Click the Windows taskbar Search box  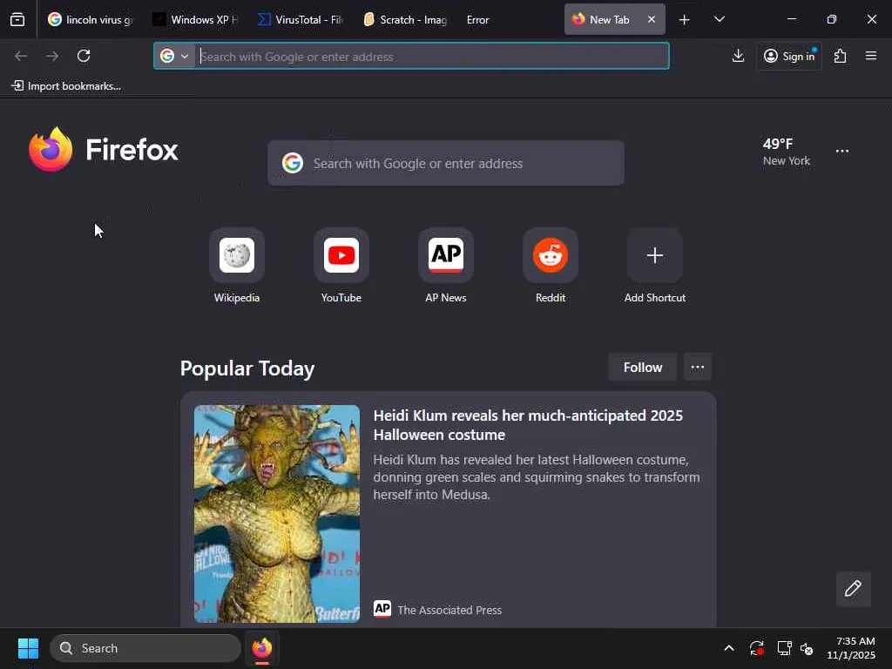(x=145, y=648)
